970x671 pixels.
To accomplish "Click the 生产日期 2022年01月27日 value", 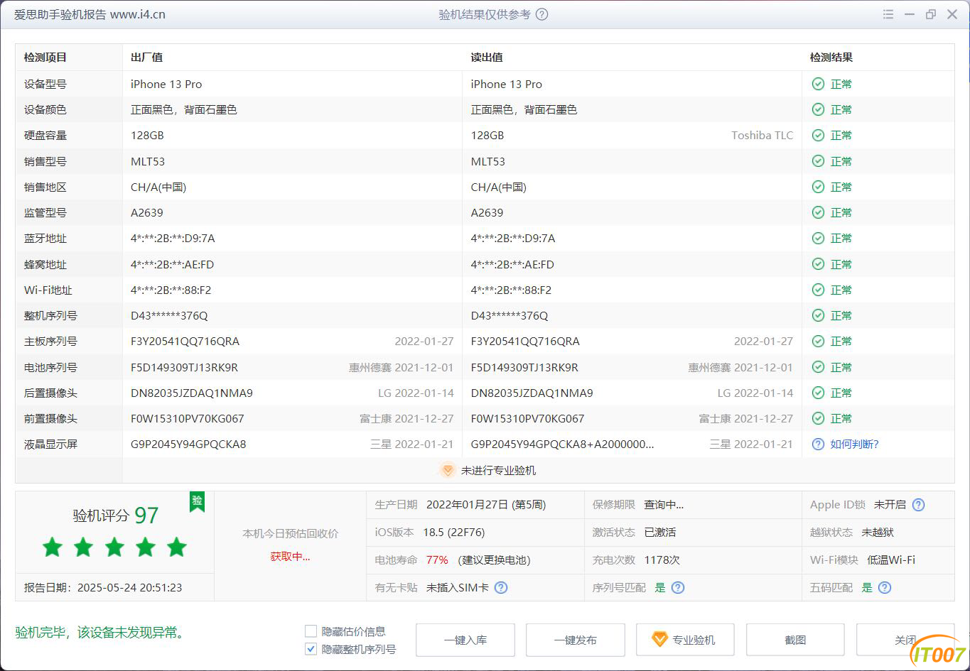I will (486, 505).
